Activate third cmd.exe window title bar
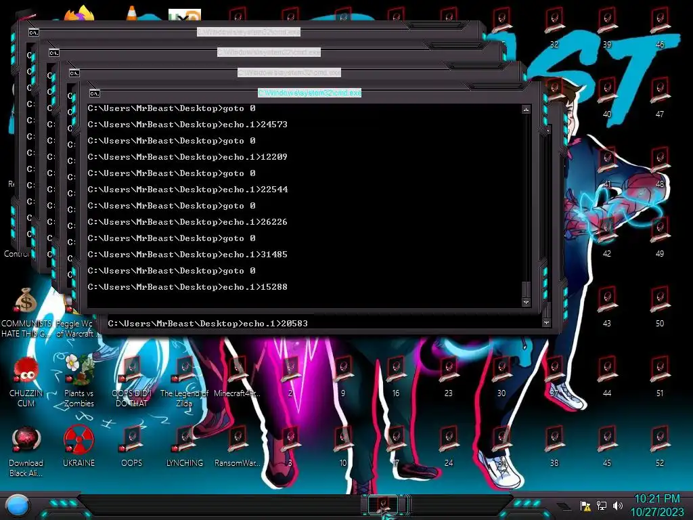Image resolution: width=693 pixels, height=520 pixels. (269, 52)
